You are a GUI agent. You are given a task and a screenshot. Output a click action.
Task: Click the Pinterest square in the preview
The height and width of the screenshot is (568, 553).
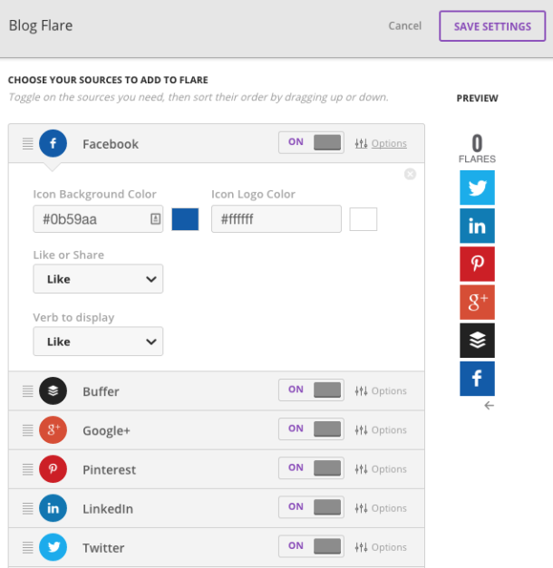click(x=477, y=265)
